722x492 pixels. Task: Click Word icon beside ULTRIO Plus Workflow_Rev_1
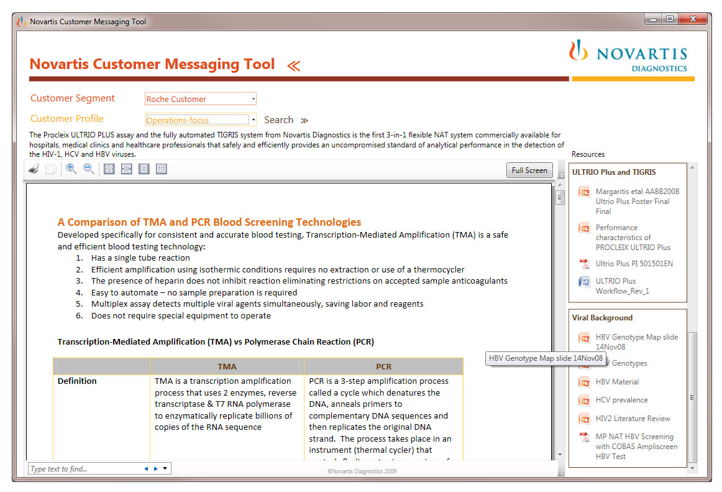tap(584, 281)
